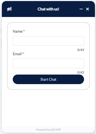
Task: Select the 'Chat with us!' header title
Action: pos(48,9)
